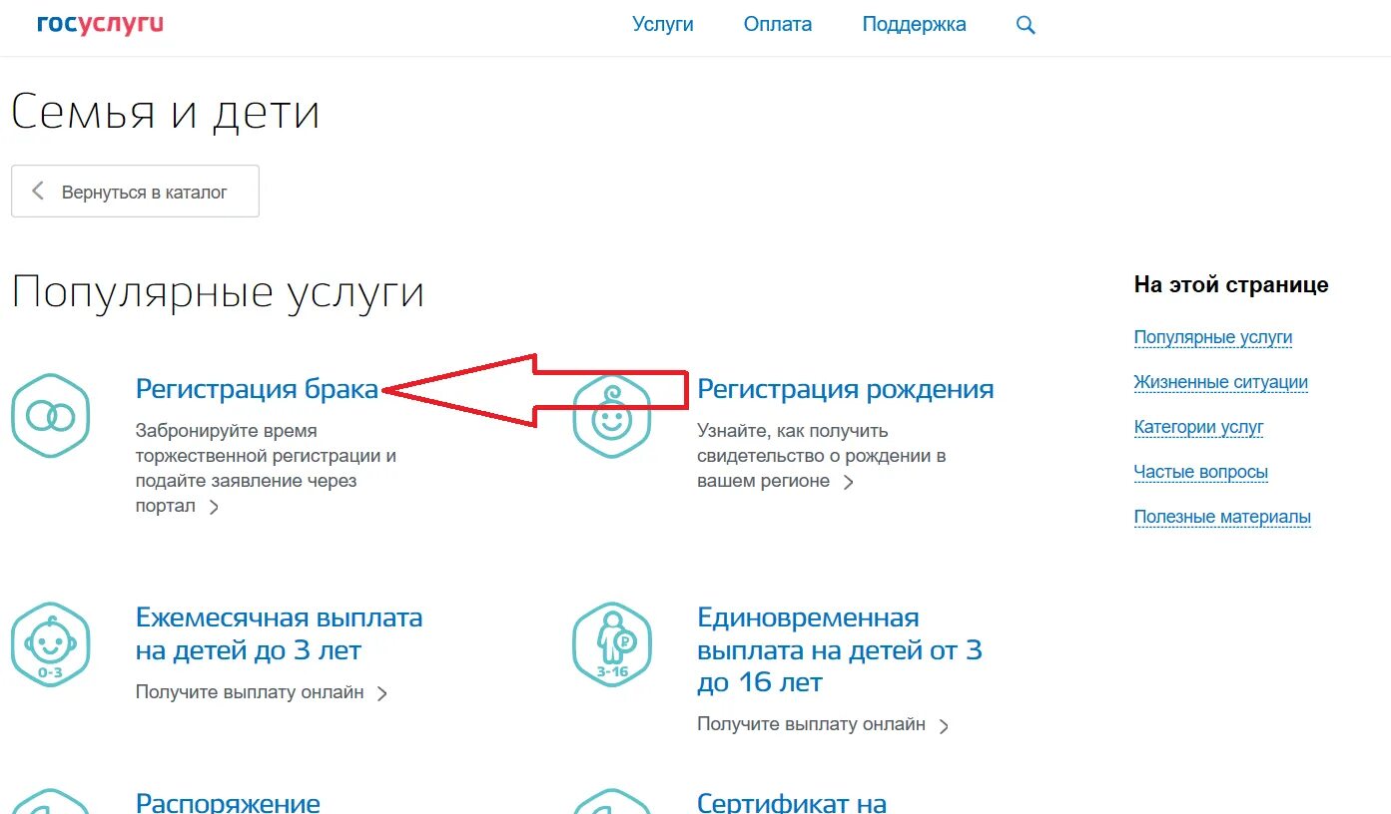This screenshot has height=814, width=1391.
Task: Select the 0-3 baby icon
Action: pos(50,645)
